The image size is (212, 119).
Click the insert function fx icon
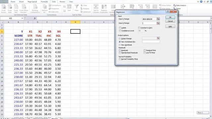[35, 18]
